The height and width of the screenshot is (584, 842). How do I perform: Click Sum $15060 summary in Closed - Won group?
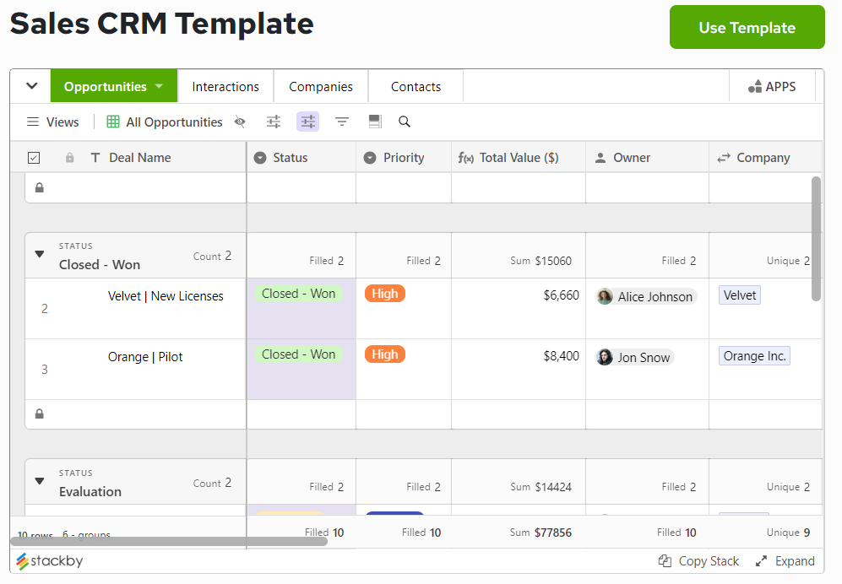tap(541, 261)
